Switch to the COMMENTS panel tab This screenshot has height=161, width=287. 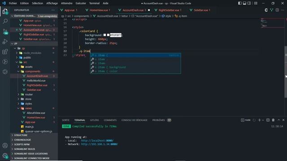coord(110,120)
